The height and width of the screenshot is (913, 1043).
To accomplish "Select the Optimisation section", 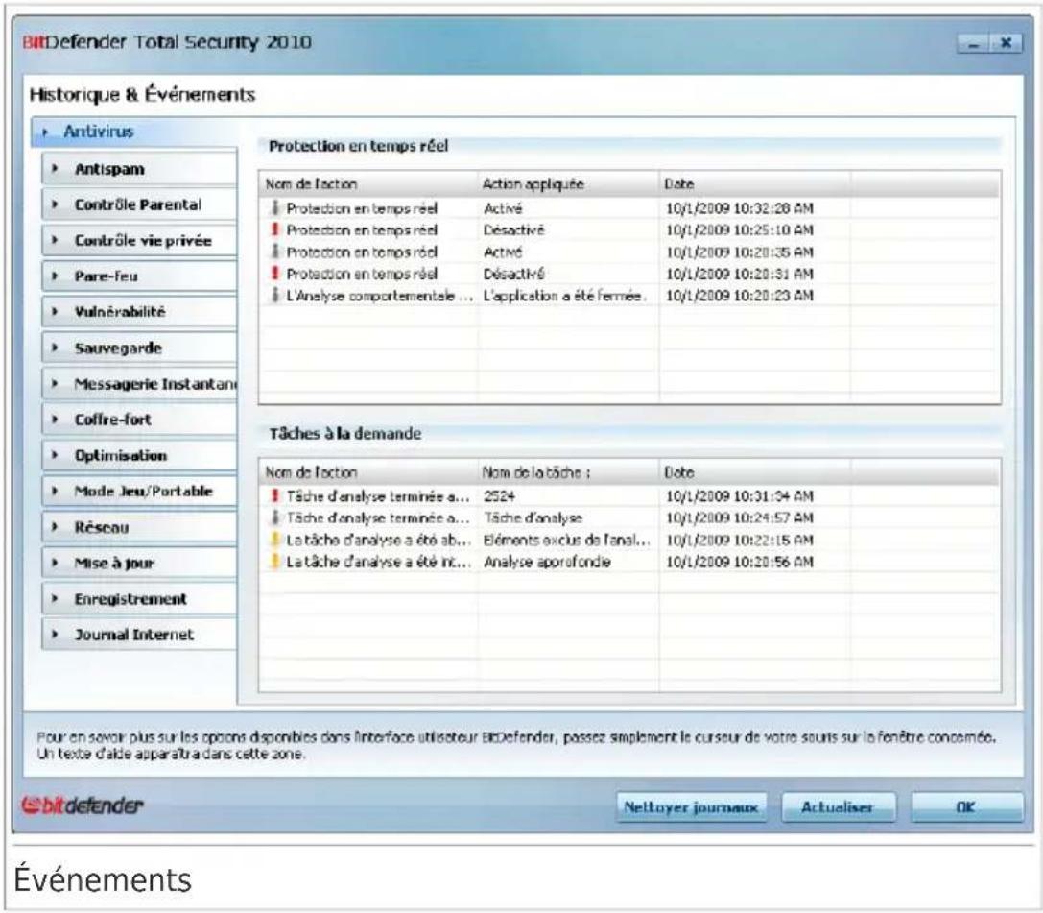I will click(140, 456).
